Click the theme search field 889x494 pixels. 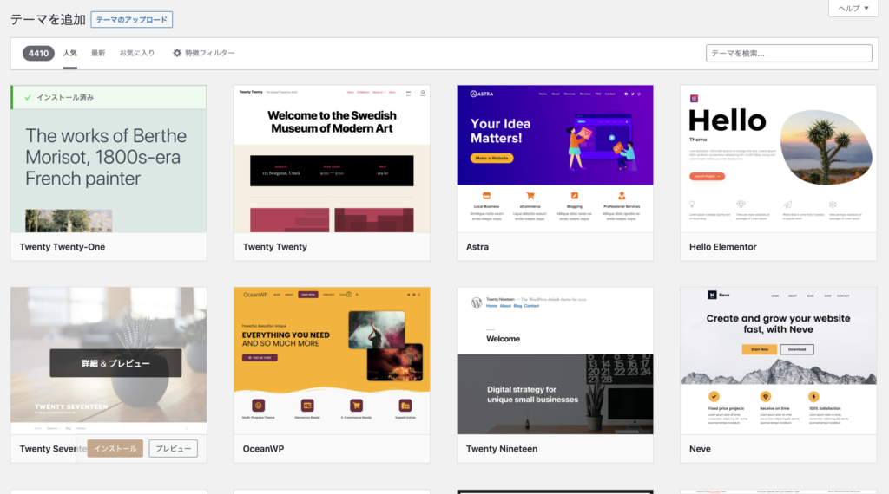pyautogui.click(x=788, y=53)
